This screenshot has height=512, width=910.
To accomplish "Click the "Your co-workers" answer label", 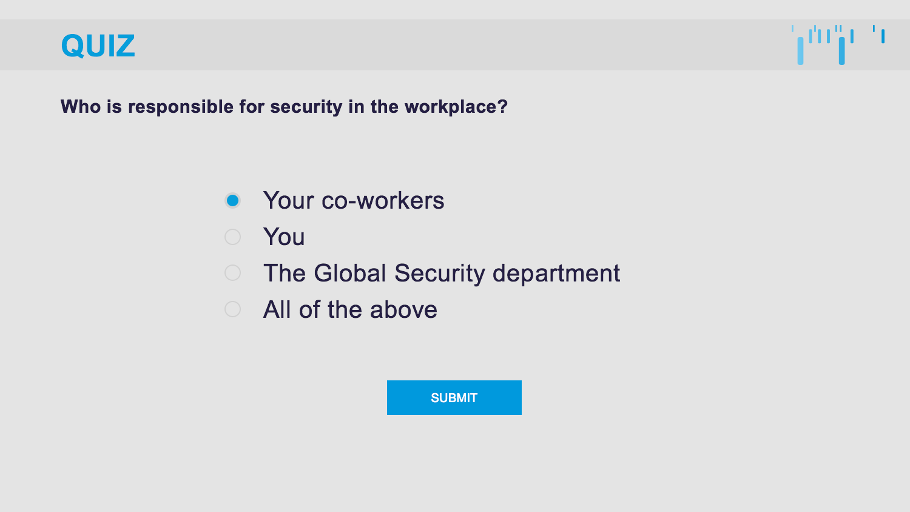I will pyautogui.click(x=353, y=201).
